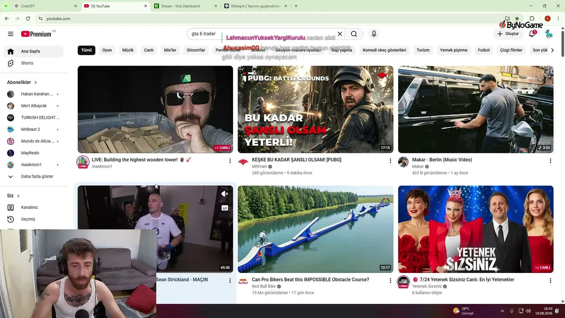Run search with the magnifier button

pos(354,34)
